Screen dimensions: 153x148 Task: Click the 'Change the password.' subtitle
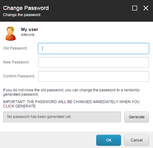22,15
